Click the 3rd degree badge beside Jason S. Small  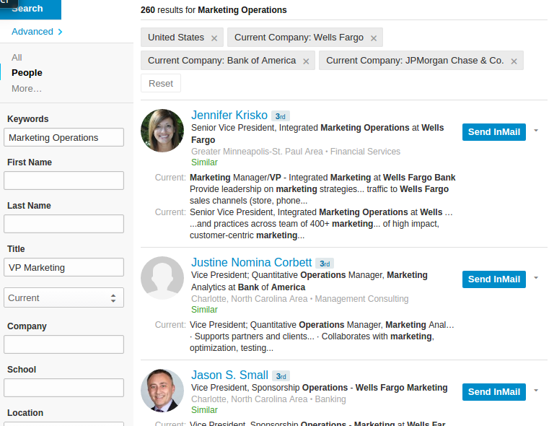[281, 376]
